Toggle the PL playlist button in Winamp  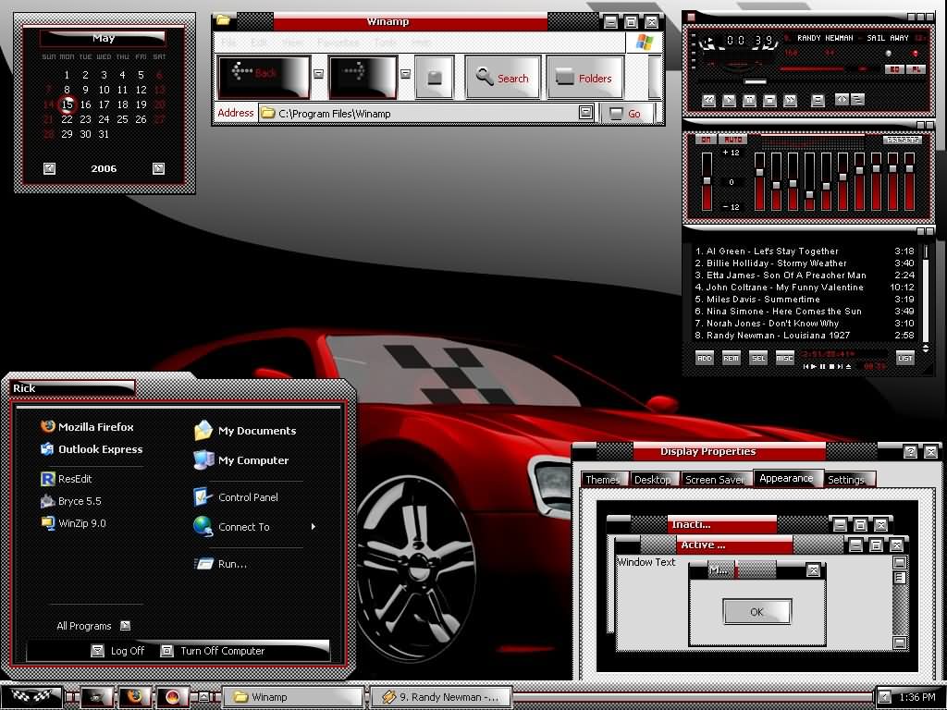pos(916,69)
